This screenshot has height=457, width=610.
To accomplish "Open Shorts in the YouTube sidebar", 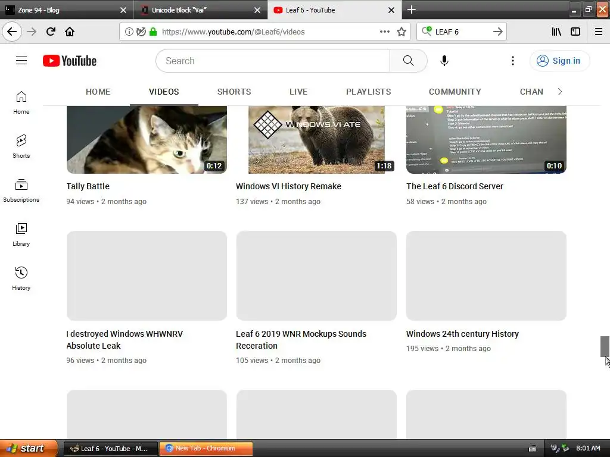I will point(21,146).
